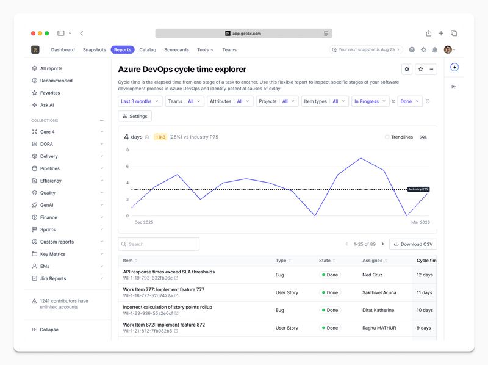Click the lightning bolt icon in right panel
This screenshot has width=488, height=365.
coord(454,68)
